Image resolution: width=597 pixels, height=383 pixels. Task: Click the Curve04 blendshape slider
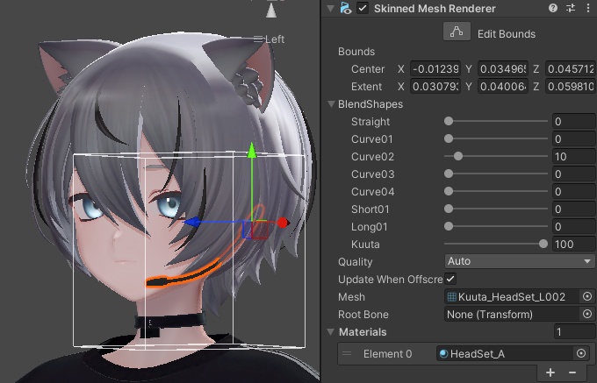click(x=496, y=191)
